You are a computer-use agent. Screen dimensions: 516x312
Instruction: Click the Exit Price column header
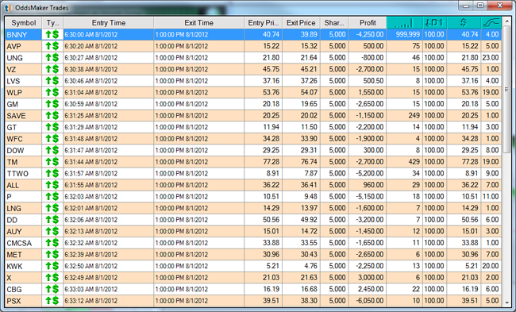click(301, 23)
